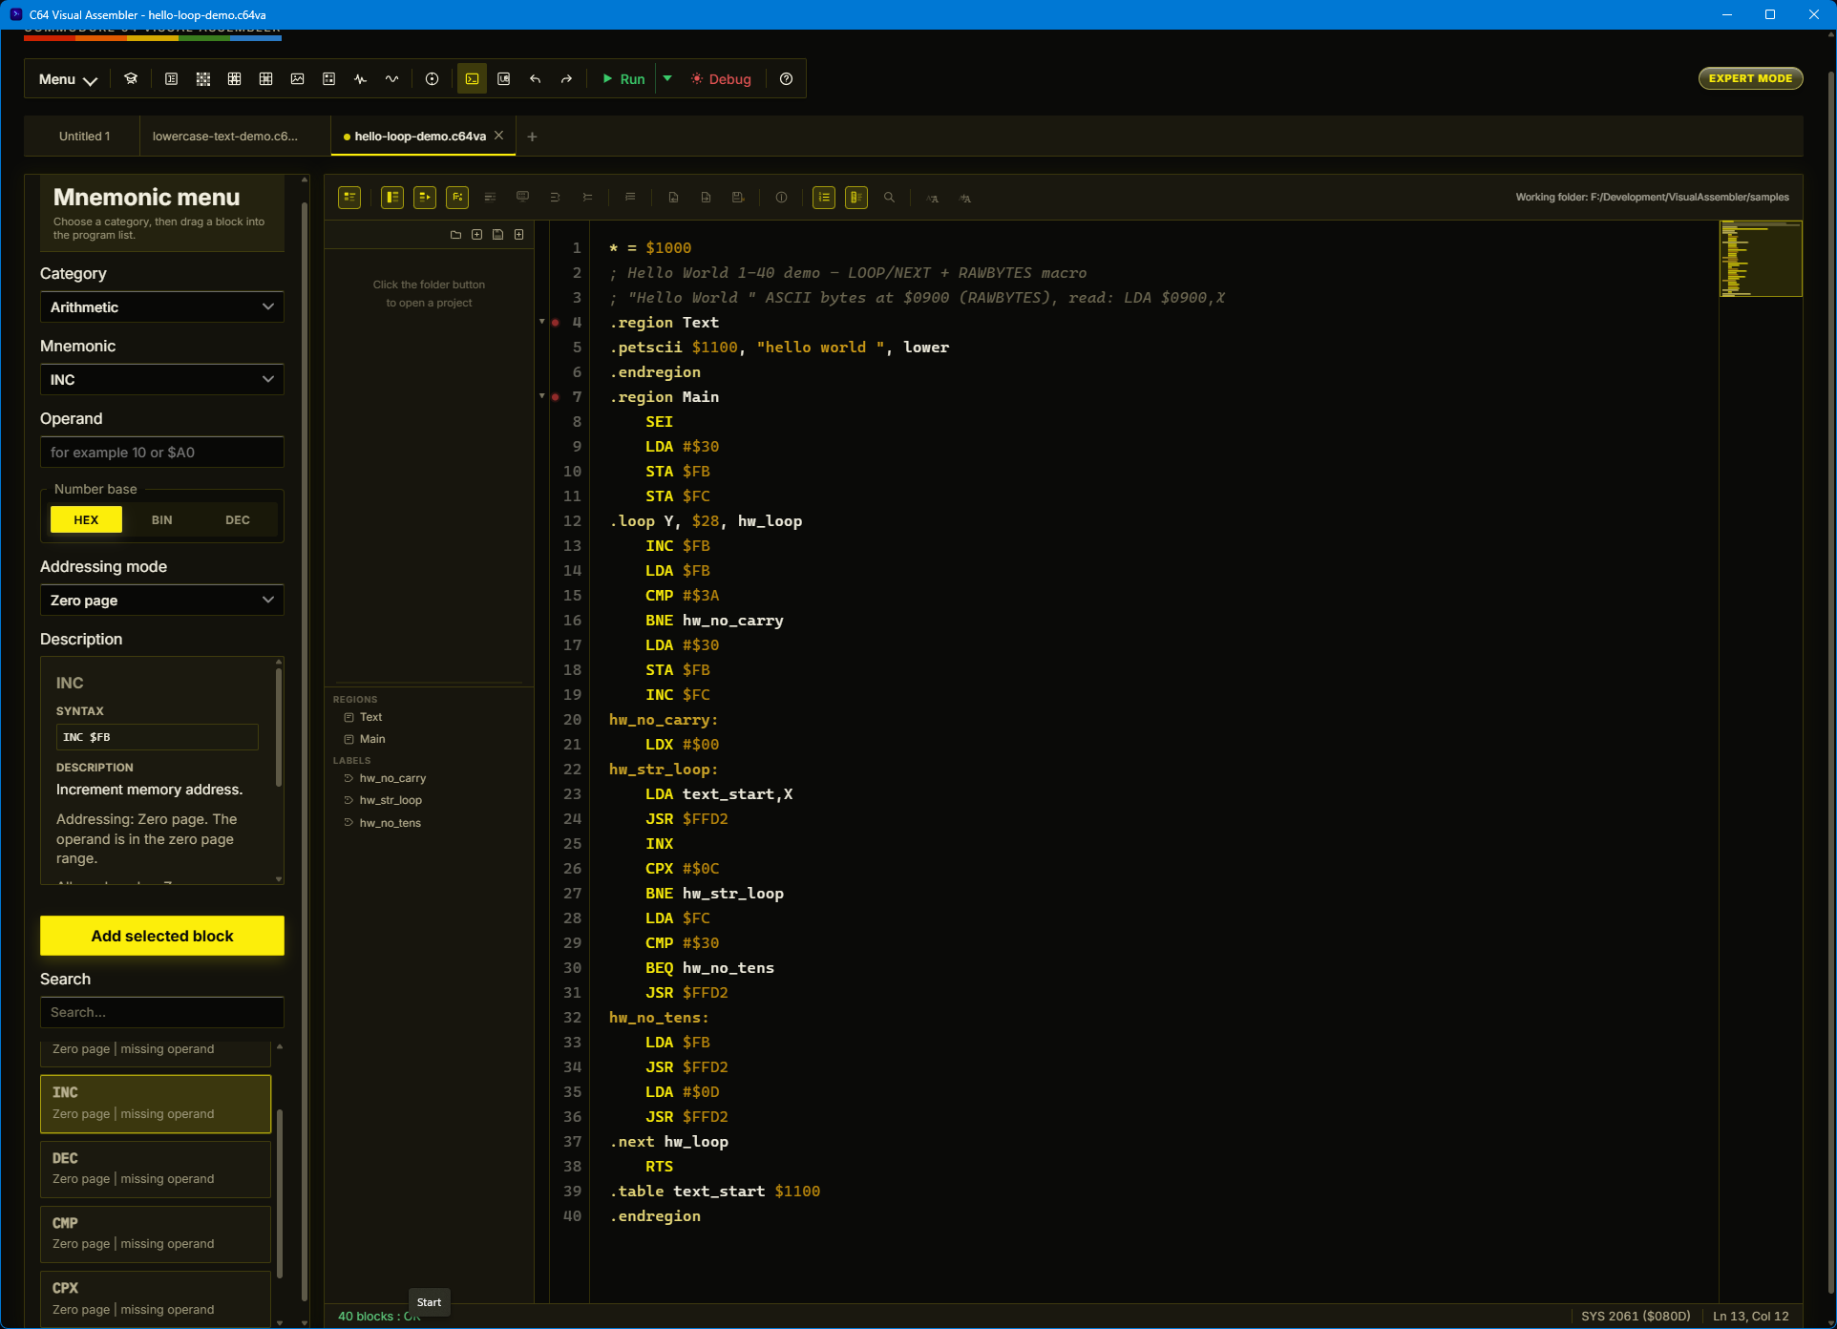Click the list block icon after the graduation cap
1837x1329 pixels.
[172, 79]
